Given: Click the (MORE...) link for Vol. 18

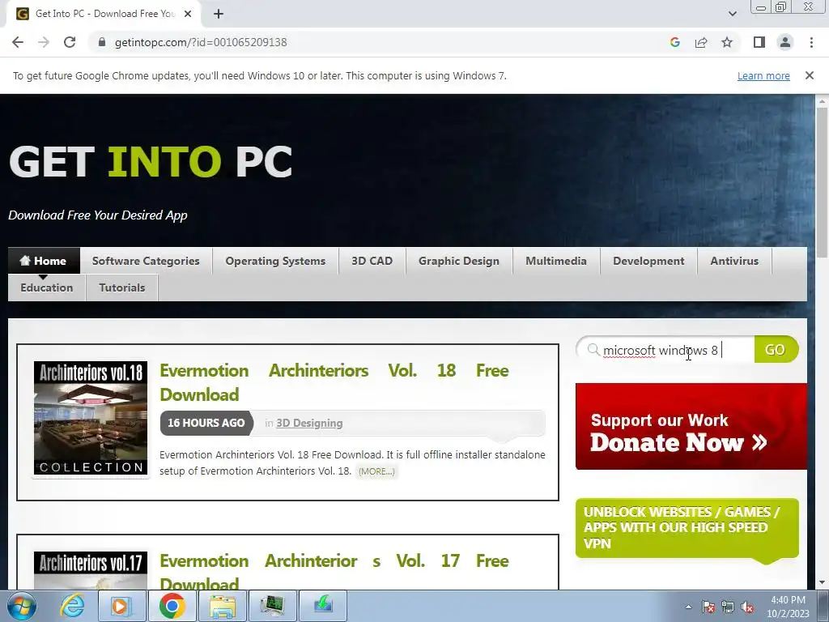Looking at the screenshot, I should pyautogui.click(x=376, y=471).
